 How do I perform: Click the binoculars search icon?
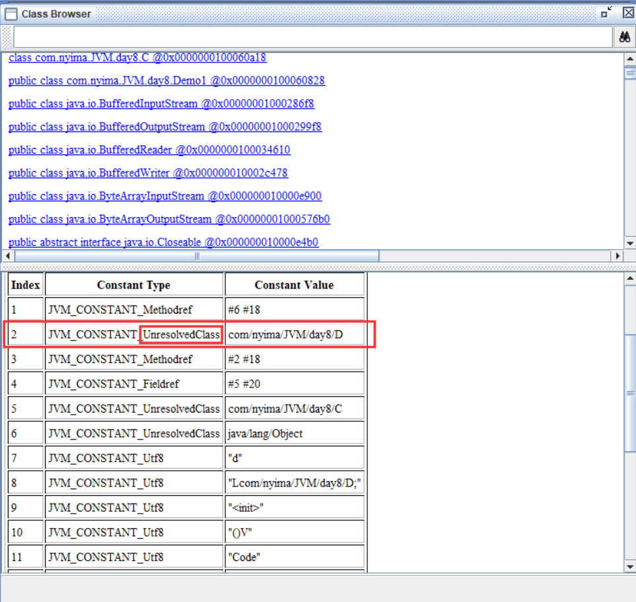click(x=625, y=38)
